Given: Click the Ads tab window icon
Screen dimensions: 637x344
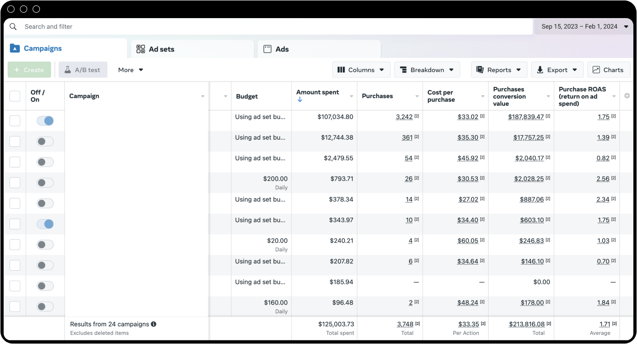Looking at the screenshot, I should tap(267, 49).
